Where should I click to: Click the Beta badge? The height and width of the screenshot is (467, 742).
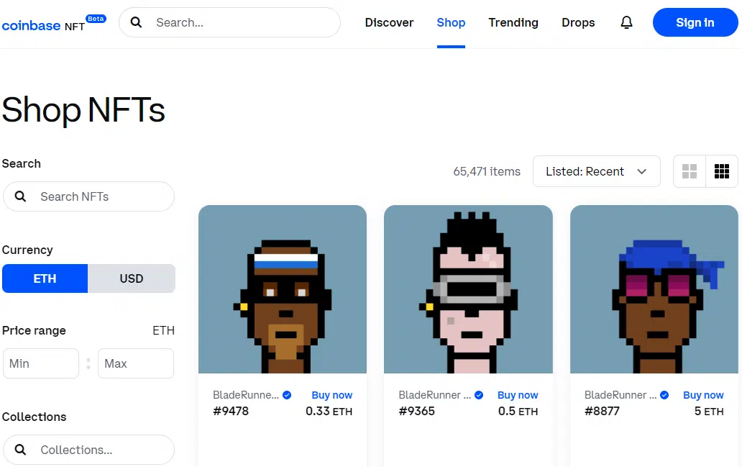click(x=96, y=19)
